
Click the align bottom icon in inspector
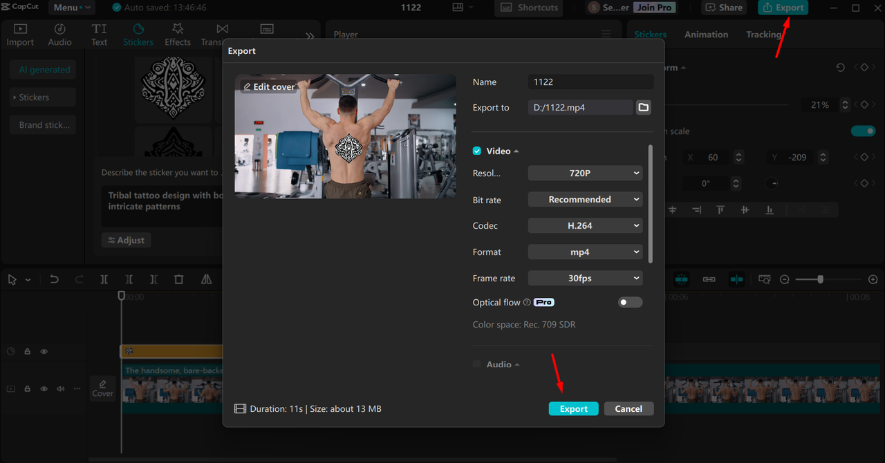point(769,210)
